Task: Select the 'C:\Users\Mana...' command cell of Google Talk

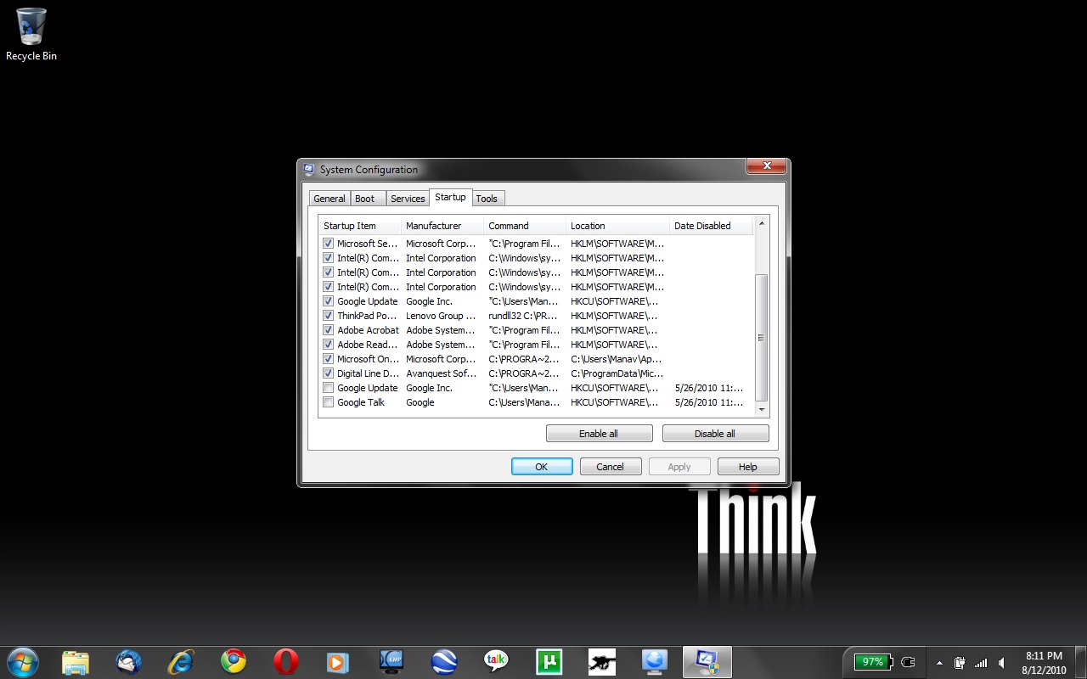Action: pos(524,402)
